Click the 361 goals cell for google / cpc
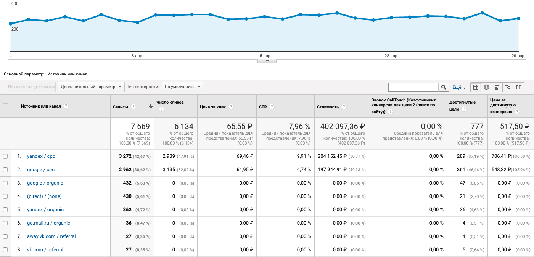534x257 pixels. pos(462,170)
